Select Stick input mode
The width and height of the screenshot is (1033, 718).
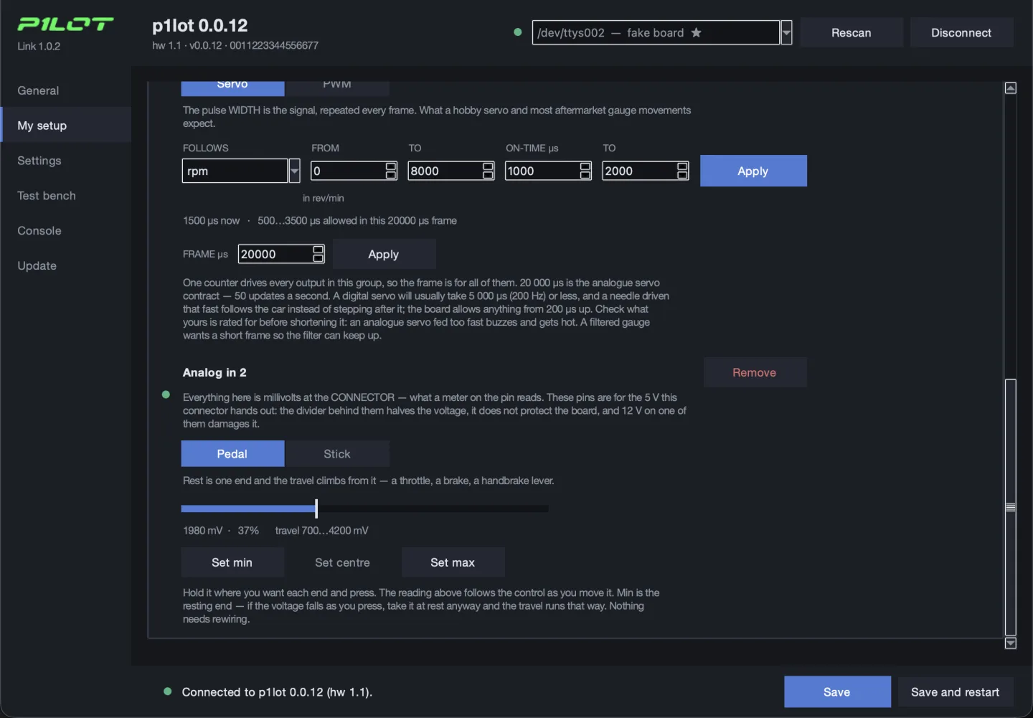click(x=337, y=454)
